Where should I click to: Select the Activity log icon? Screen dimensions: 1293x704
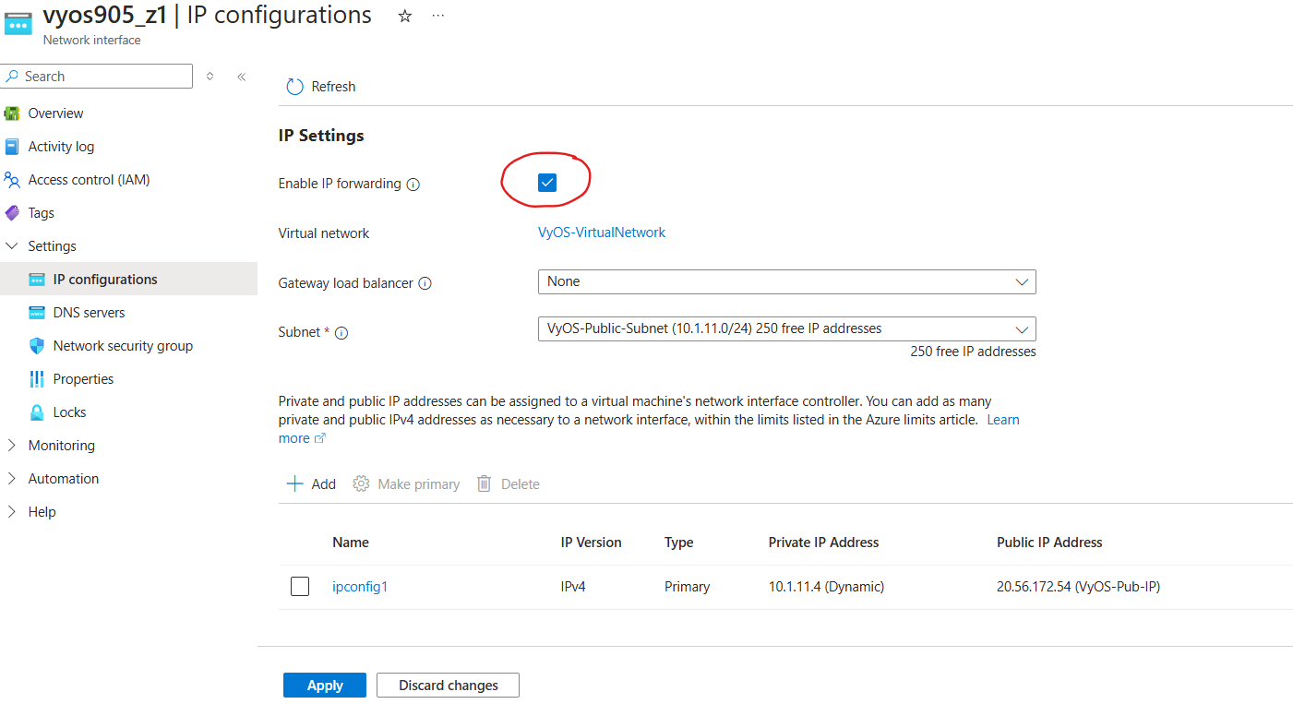click(x=12, y=146)
